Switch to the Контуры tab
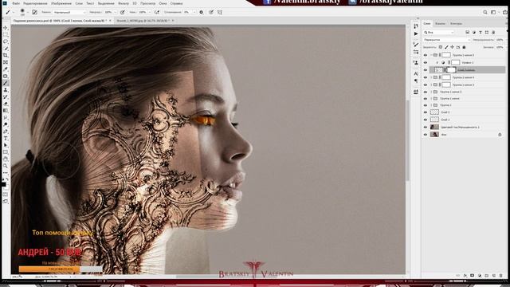The image size is (510, 287). [456, 23]
